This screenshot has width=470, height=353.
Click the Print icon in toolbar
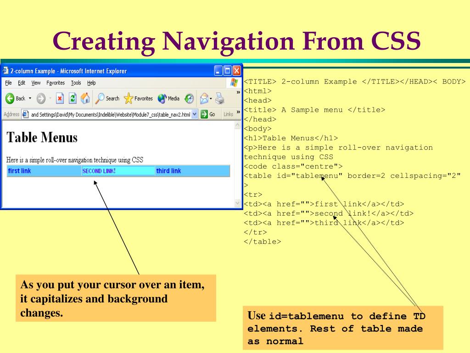point(220,98)
